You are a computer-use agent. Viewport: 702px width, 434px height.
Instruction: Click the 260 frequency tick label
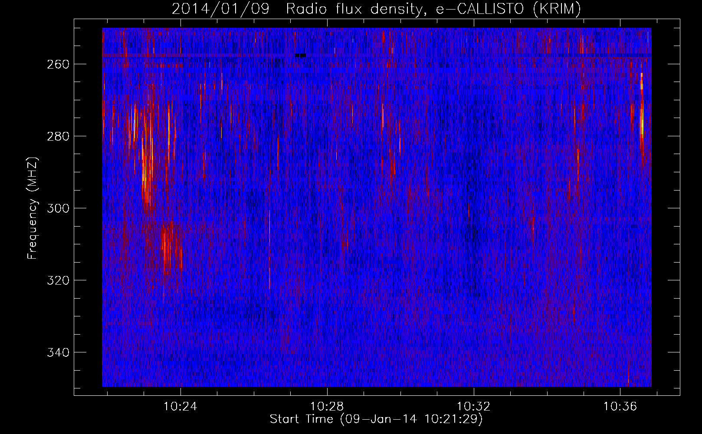57,64
